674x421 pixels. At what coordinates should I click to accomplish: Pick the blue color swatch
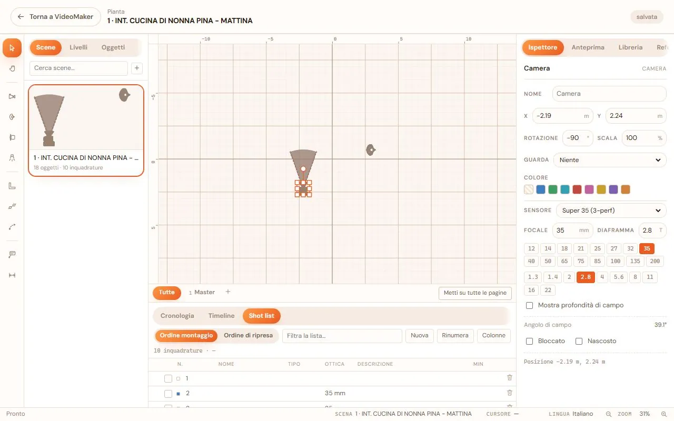541,189
